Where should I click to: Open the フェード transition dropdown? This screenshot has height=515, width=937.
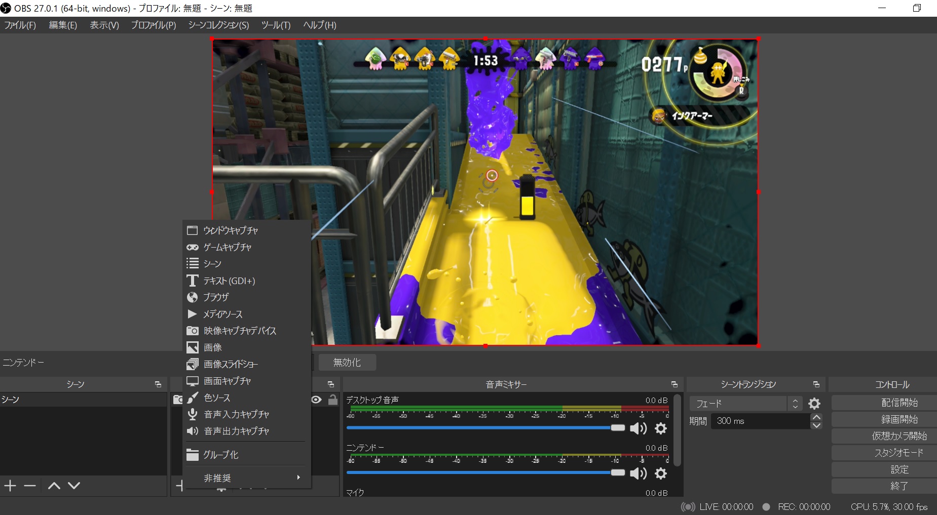pyautogui.click(x=745, y=404)
